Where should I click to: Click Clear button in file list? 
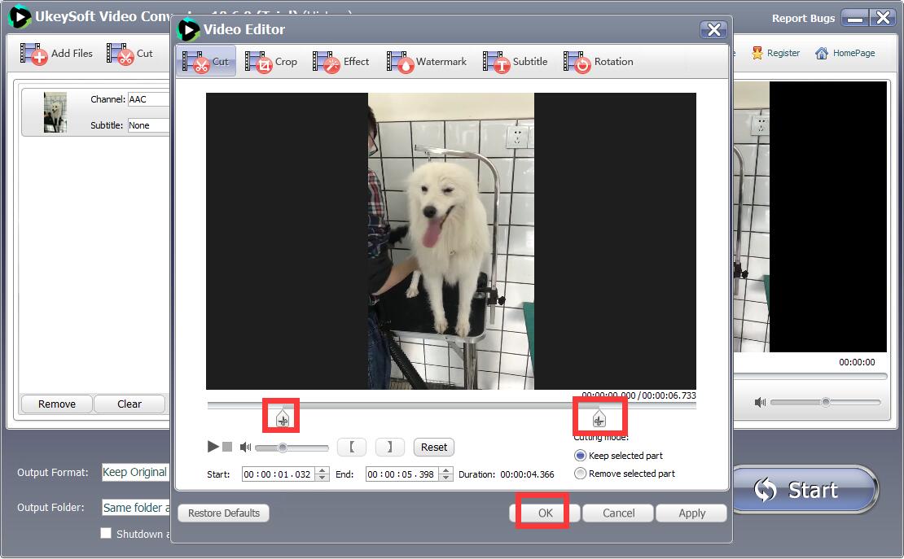click(129, 404)
